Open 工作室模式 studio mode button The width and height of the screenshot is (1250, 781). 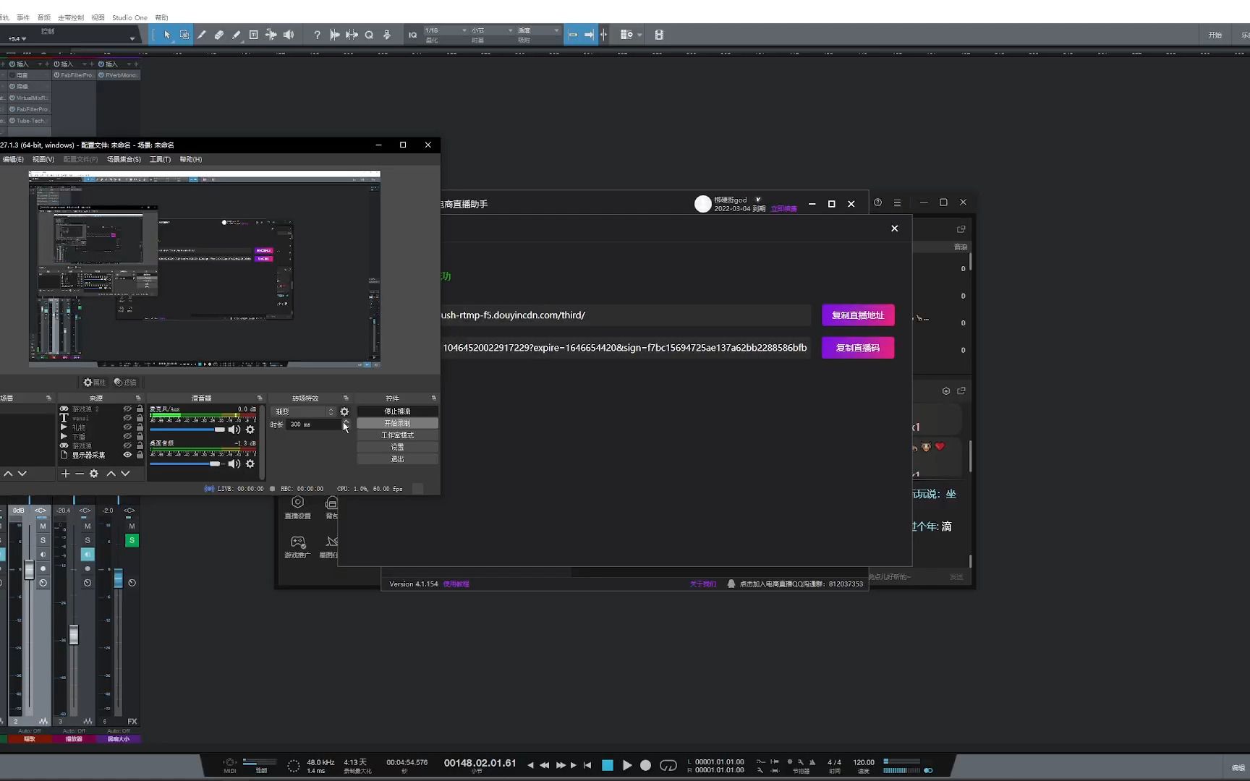pos(397,435)
